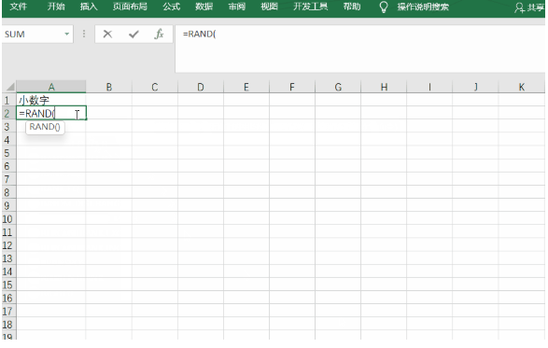Click the name box options dots

tap(84, 34)
